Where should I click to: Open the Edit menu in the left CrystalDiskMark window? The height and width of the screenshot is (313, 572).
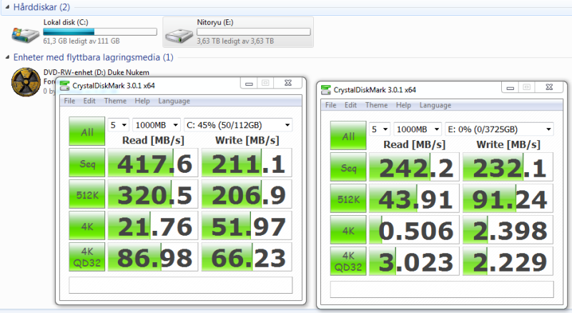pyautogui.click(x=89, y=101)
